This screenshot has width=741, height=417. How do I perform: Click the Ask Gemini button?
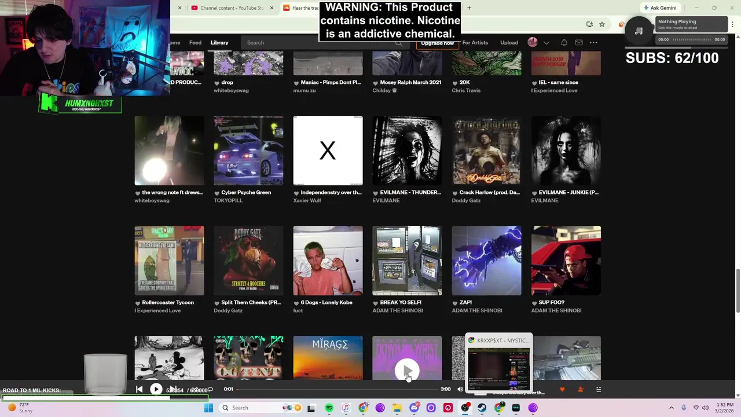[x=659, y=8]
